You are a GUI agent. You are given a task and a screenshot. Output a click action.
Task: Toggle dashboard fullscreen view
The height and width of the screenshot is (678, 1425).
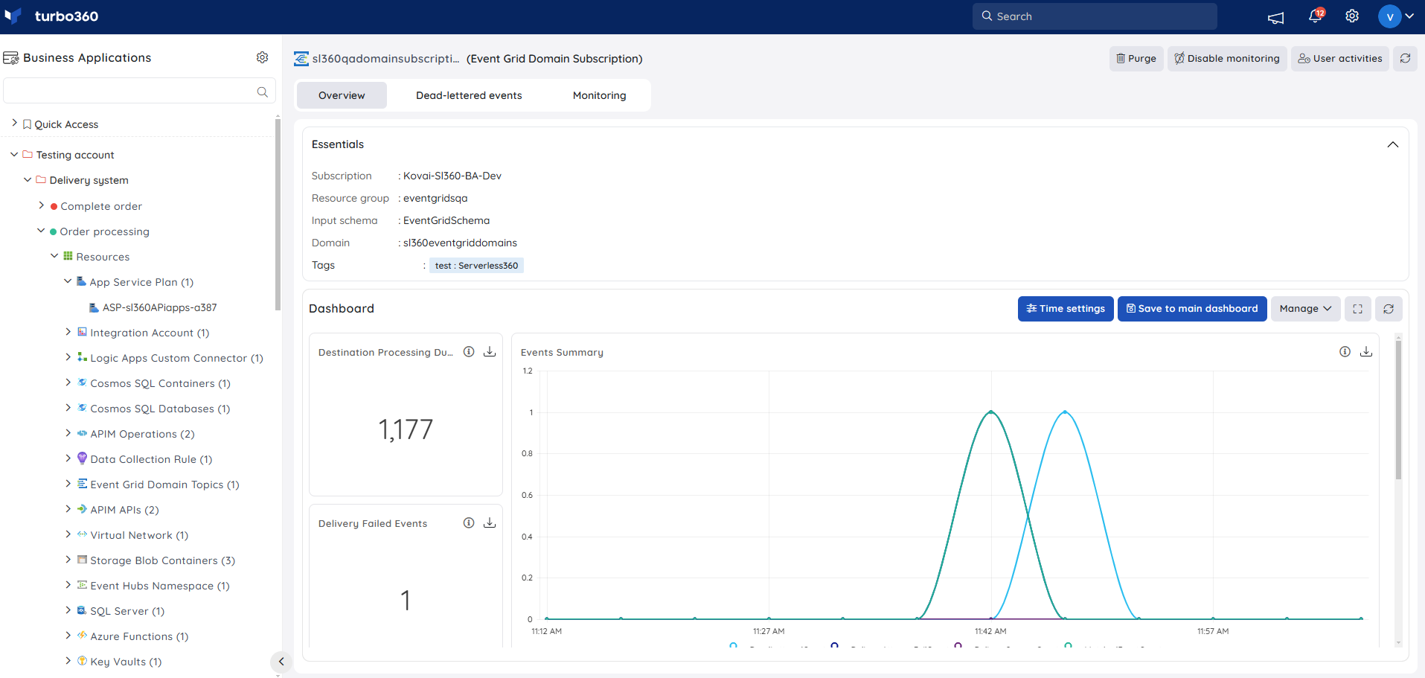tap(1358, 309)
